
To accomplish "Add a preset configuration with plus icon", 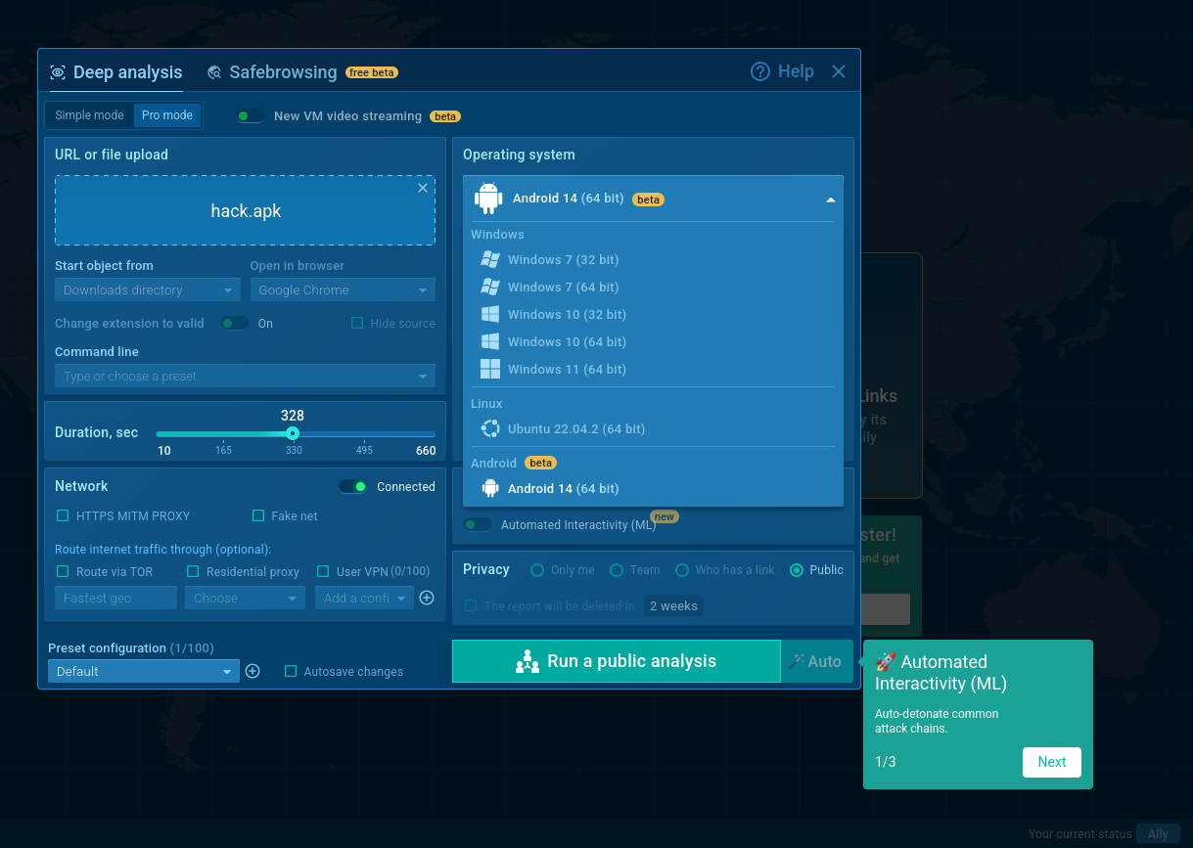I will [x=252, y=671].
